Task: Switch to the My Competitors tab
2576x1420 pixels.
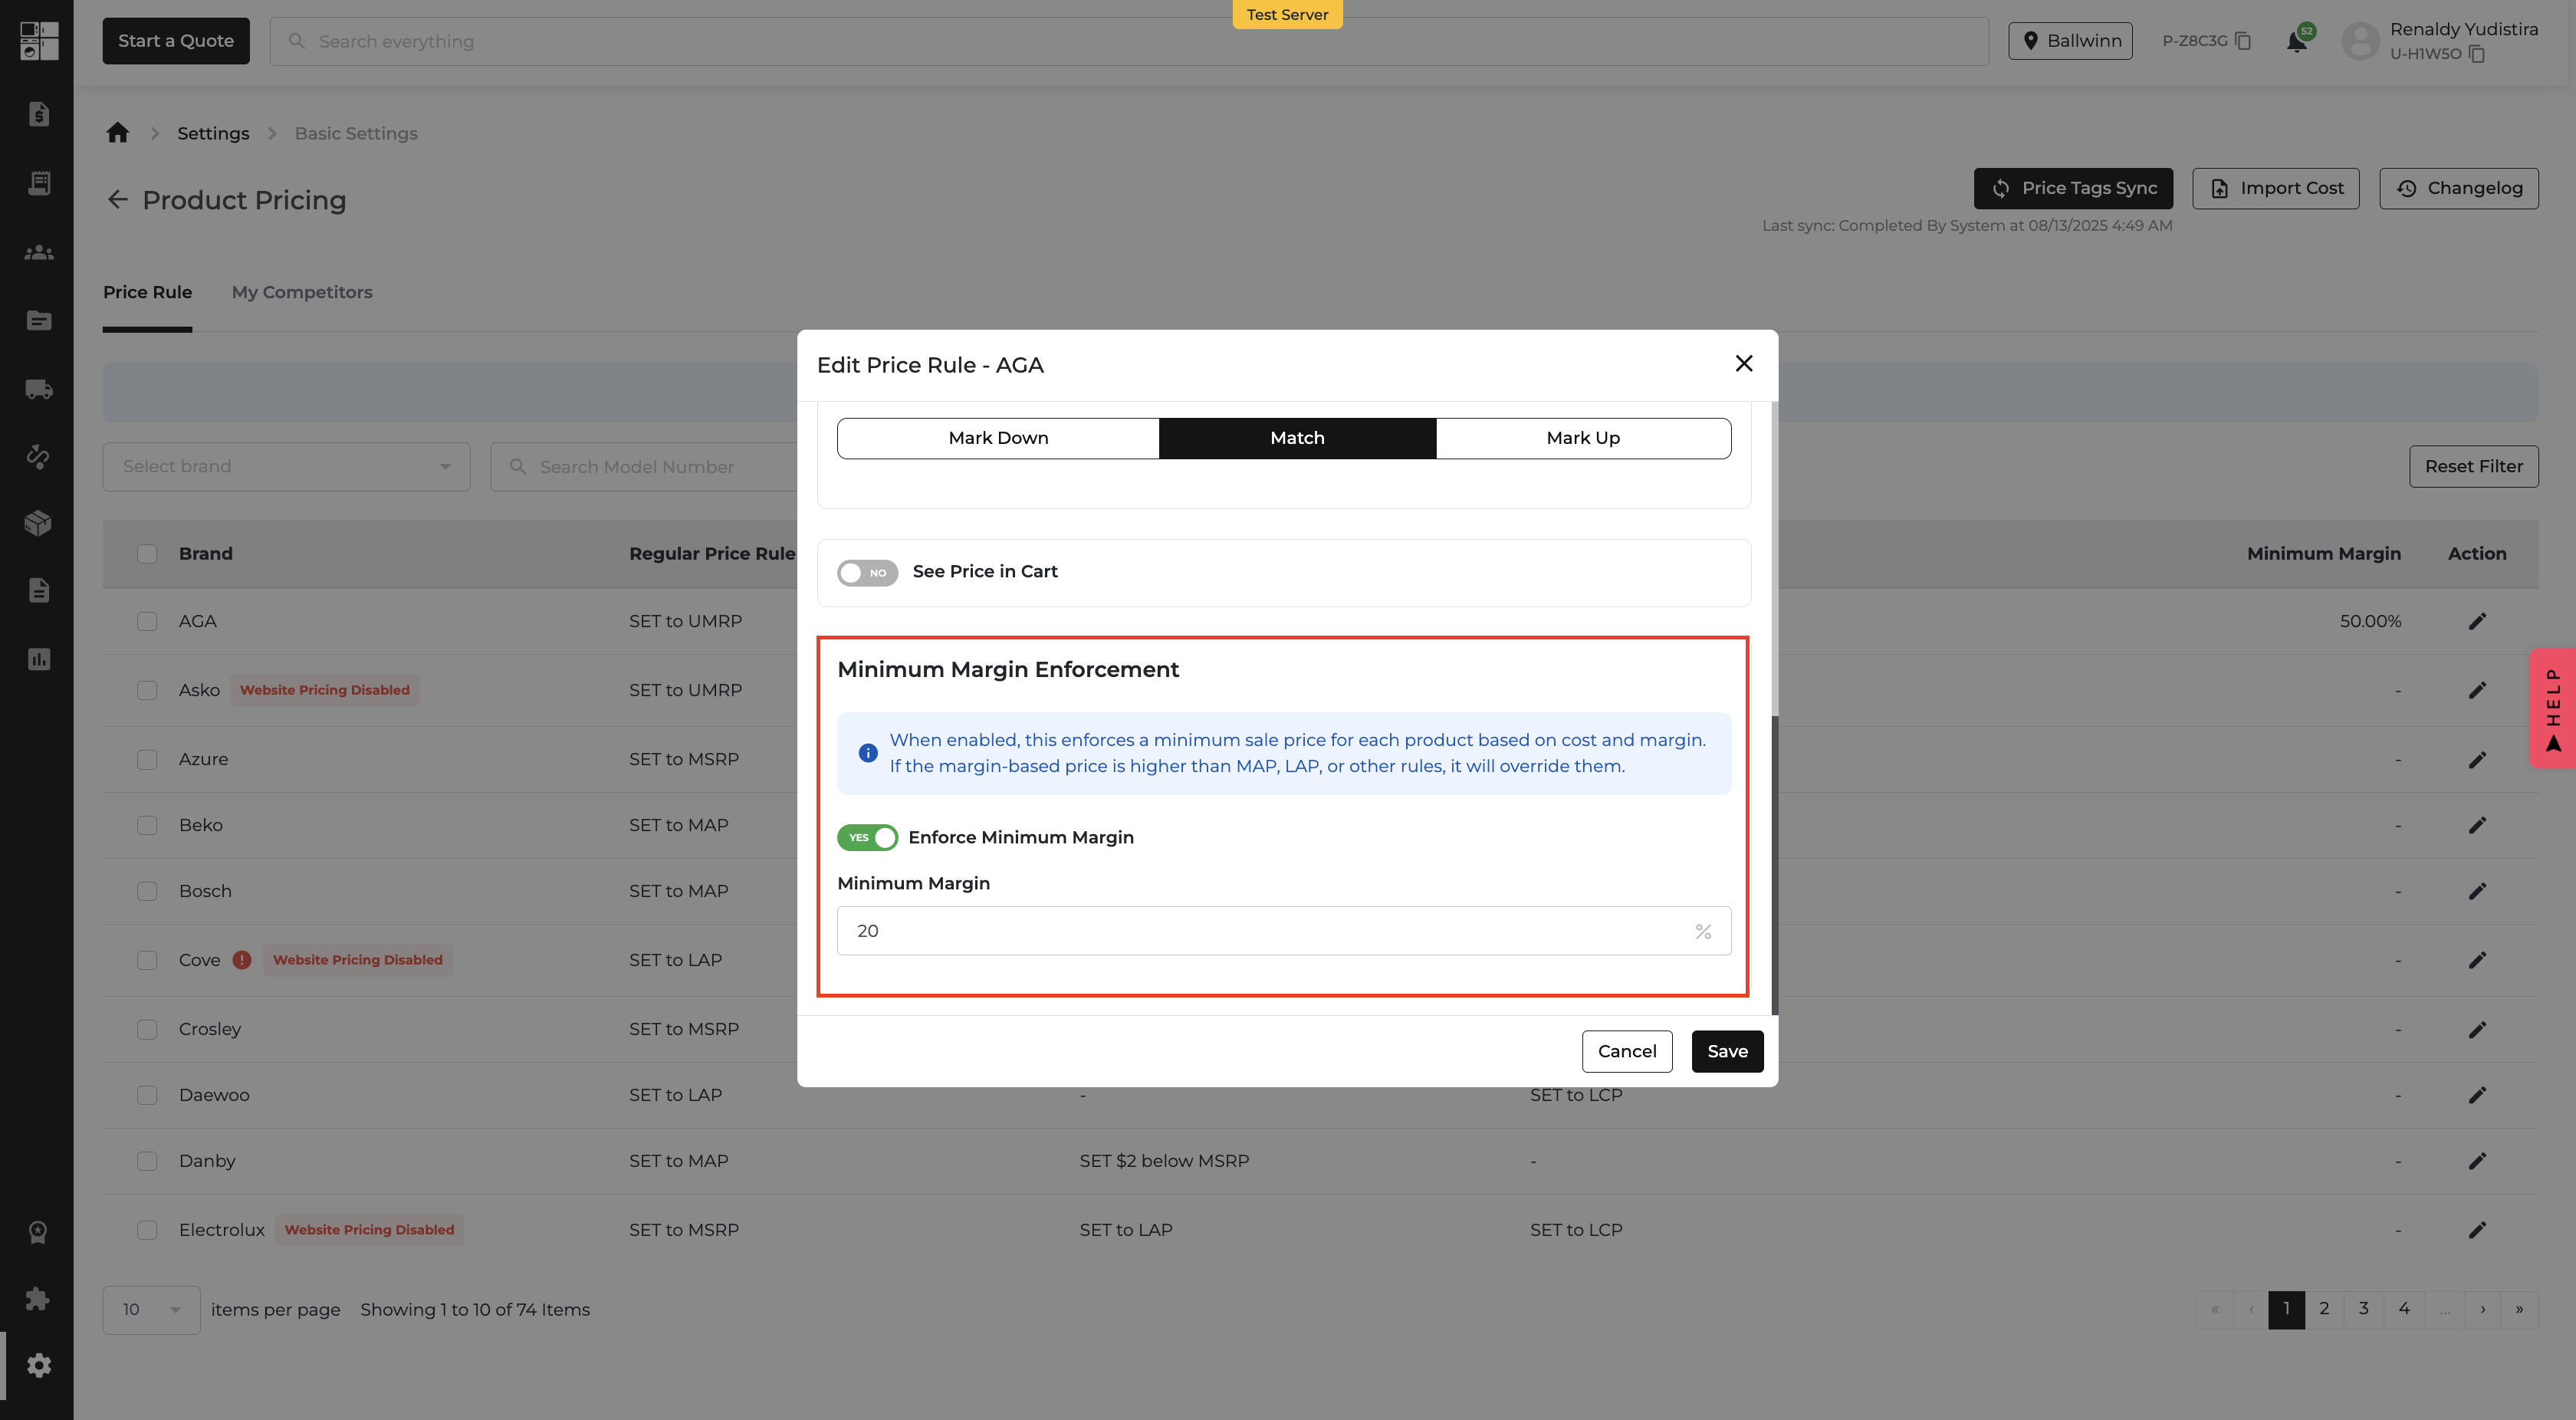Action: coord(302,292)
